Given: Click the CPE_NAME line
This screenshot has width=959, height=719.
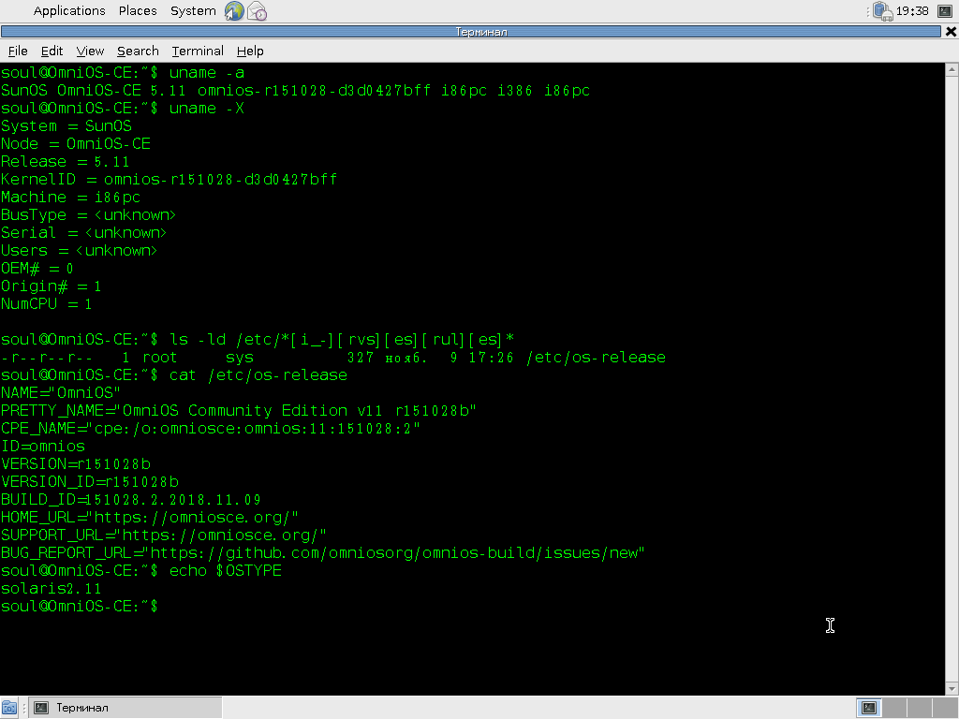Looking at the screenshot, I should (x=211, y=428).
